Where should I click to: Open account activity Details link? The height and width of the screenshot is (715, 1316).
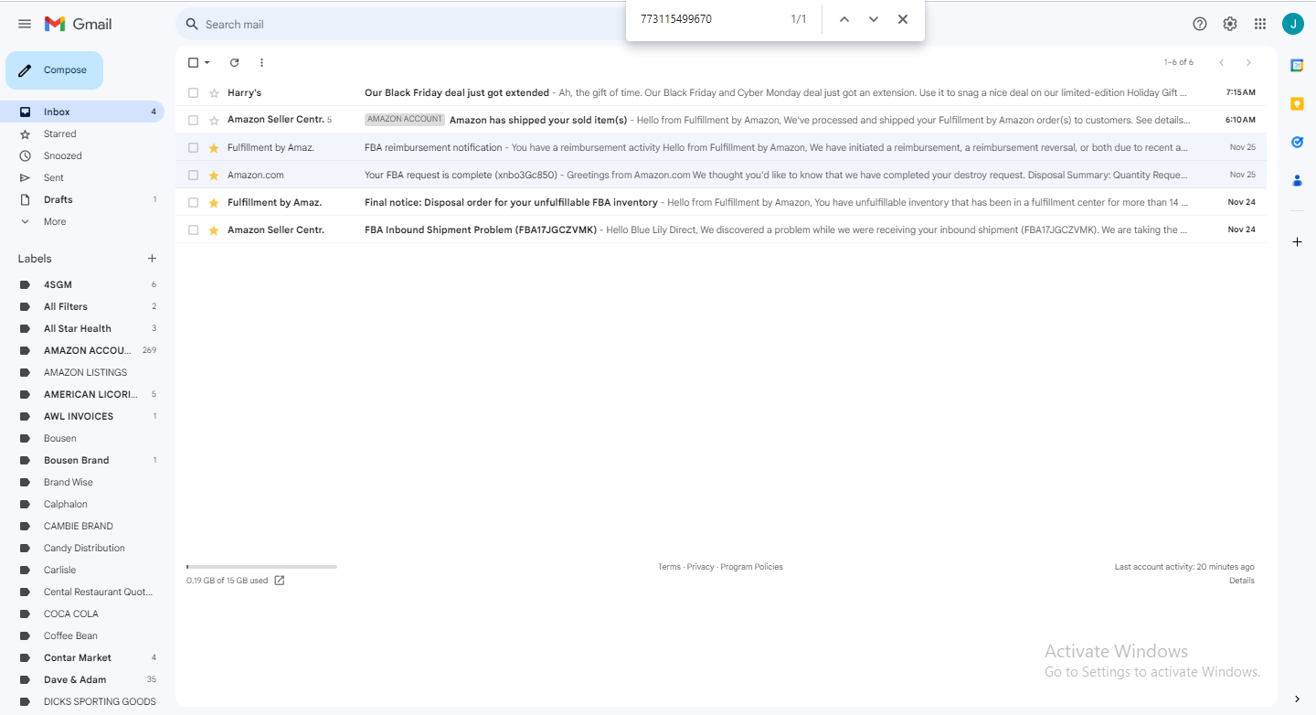(1242, 581)
